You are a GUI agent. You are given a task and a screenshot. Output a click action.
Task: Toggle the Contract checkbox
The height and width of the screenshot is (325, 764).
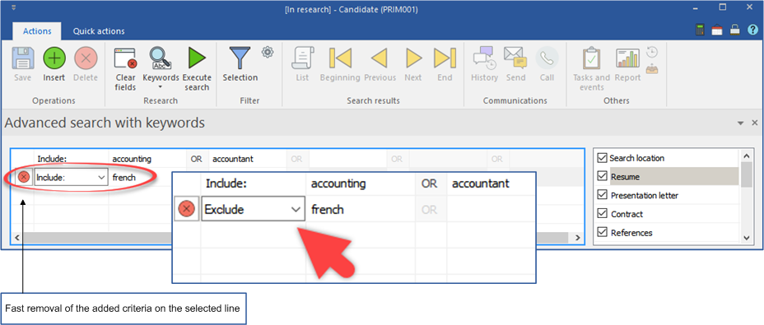(603, 214)
